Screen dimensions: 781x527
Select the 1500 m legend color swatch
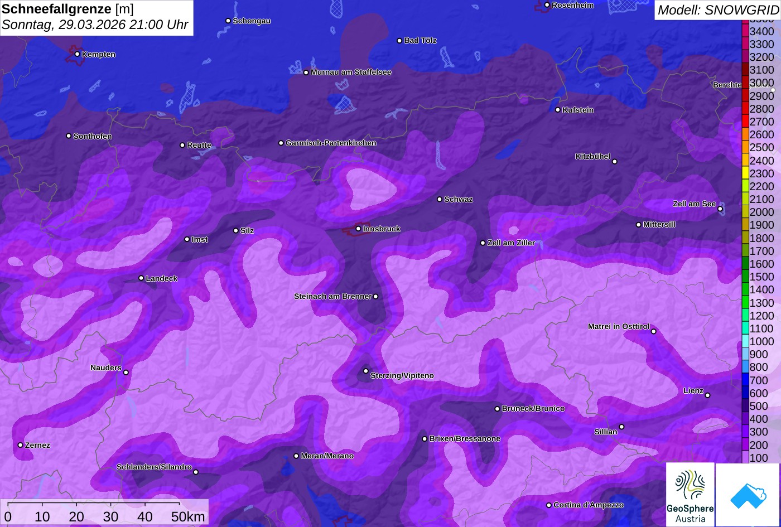point(745,277)
